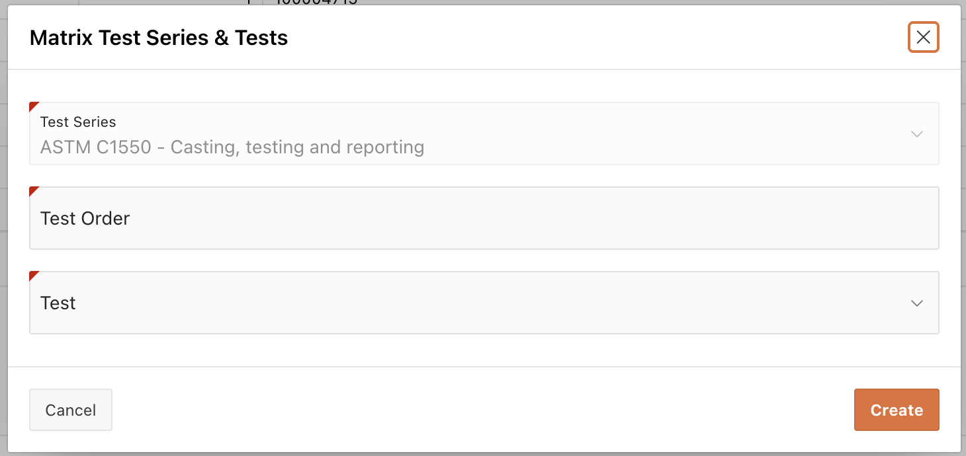Click the Create button
Viewport: 966px width, 456px height.
point(897,410)
